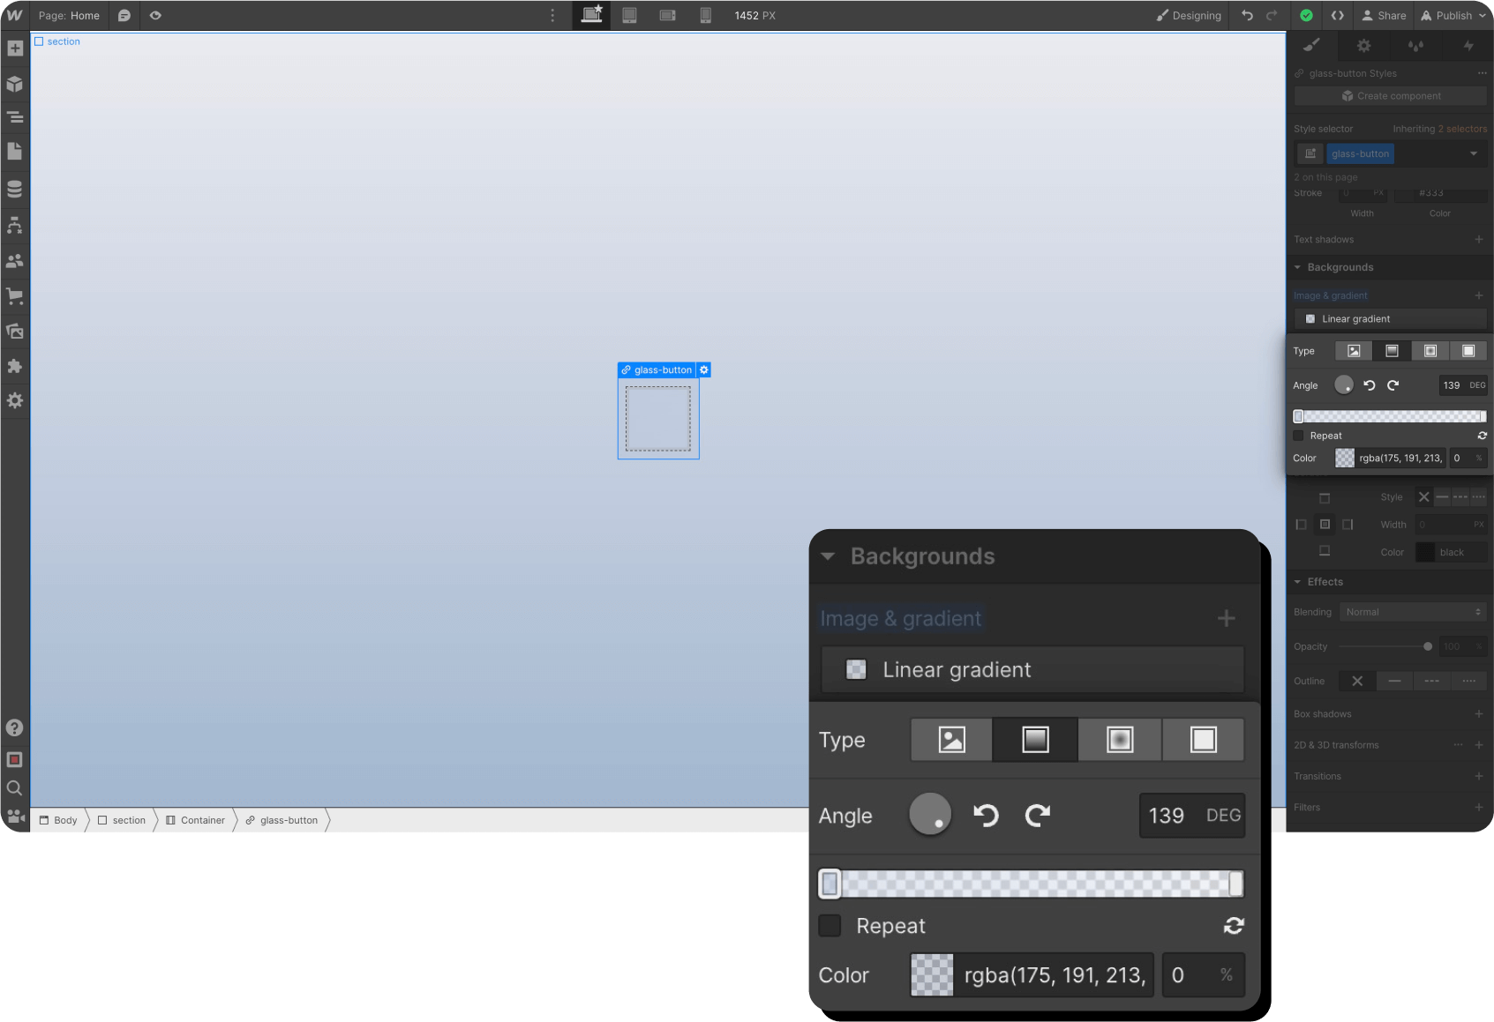Collapse the Effects section

tap(1297, 582)
